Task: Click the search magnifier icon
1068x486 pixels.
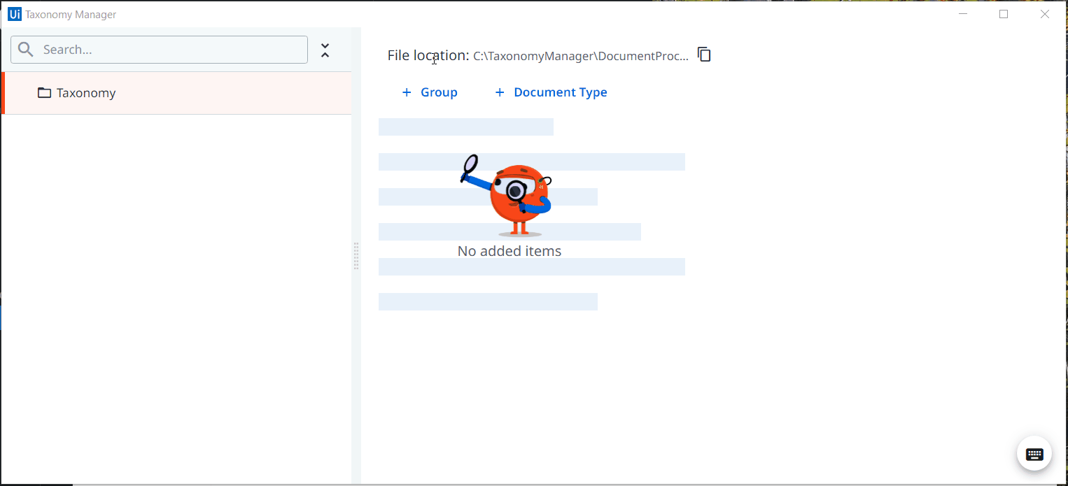Action: click(26, 50)
